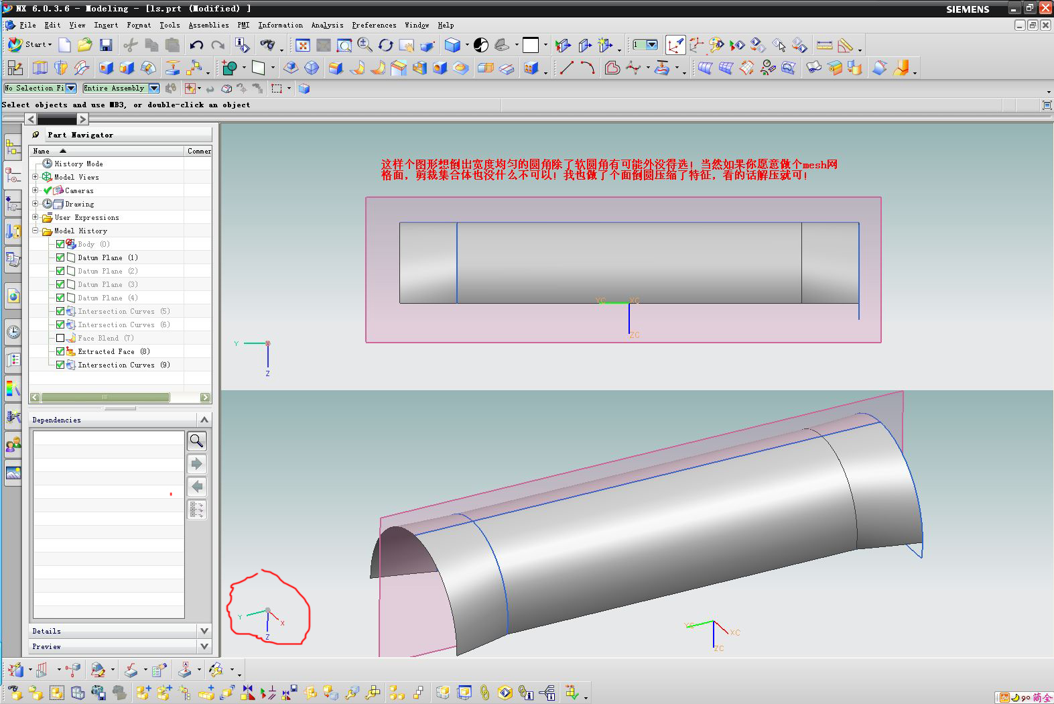Viewport: 1054px width, 704px height.
Task: Select the Rotate view tool
Action: [386, 45]
